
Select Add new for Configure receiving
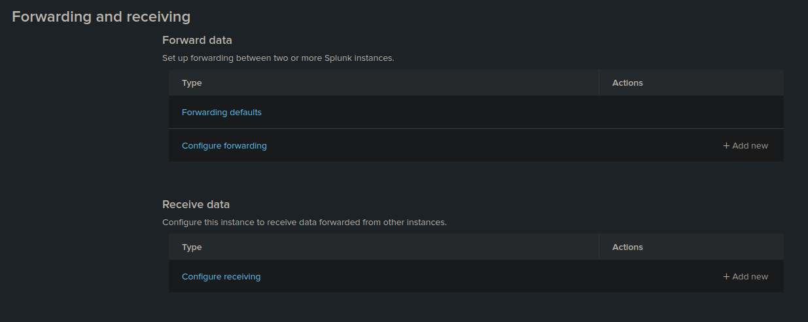coord(746,277)
